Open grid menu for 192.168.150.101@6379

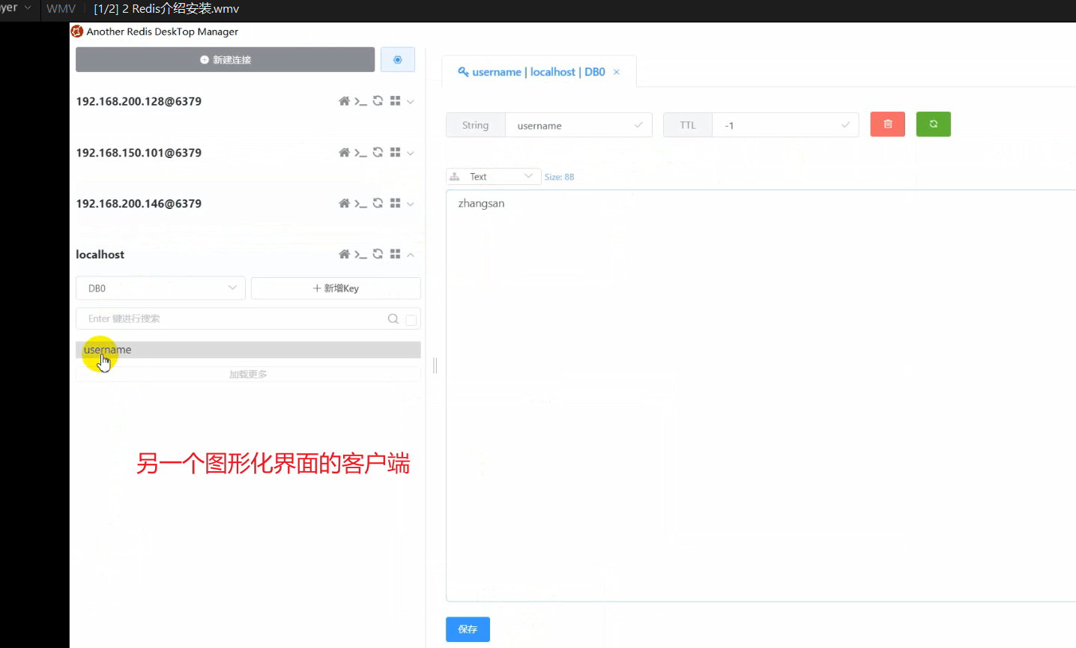395,152
